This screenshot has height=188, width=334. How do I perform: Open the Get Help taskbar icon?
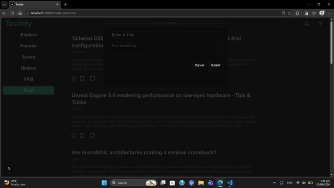pyautogui.click(x=182, y=183)
